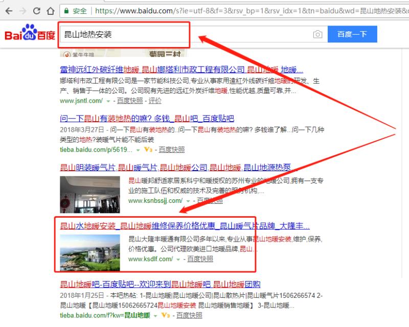The width and height of the screenshot is (409, 327).
Task: Click the camera image search icon
Action: click(x=318, y=35)
